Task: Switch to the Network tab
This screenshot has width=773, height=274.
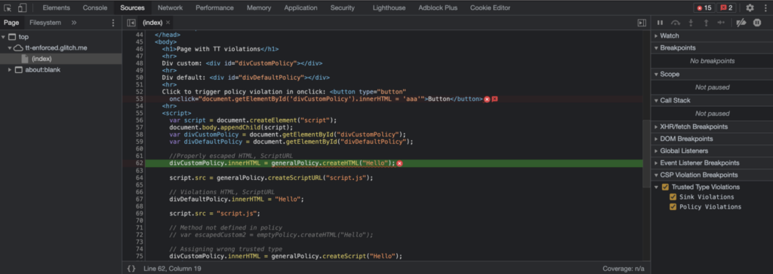Action: pyautogui.click(x=170, y=8)
